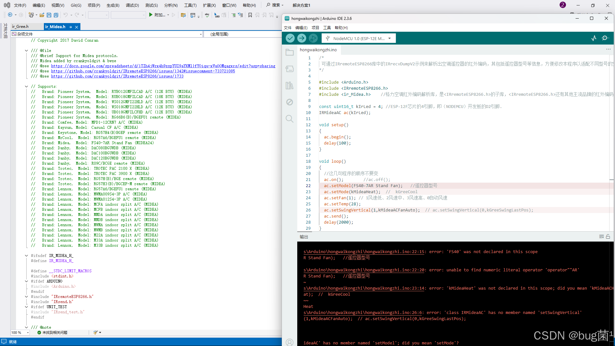
Task: Open the Serial Monitor icon
Action: coord(605,38)
